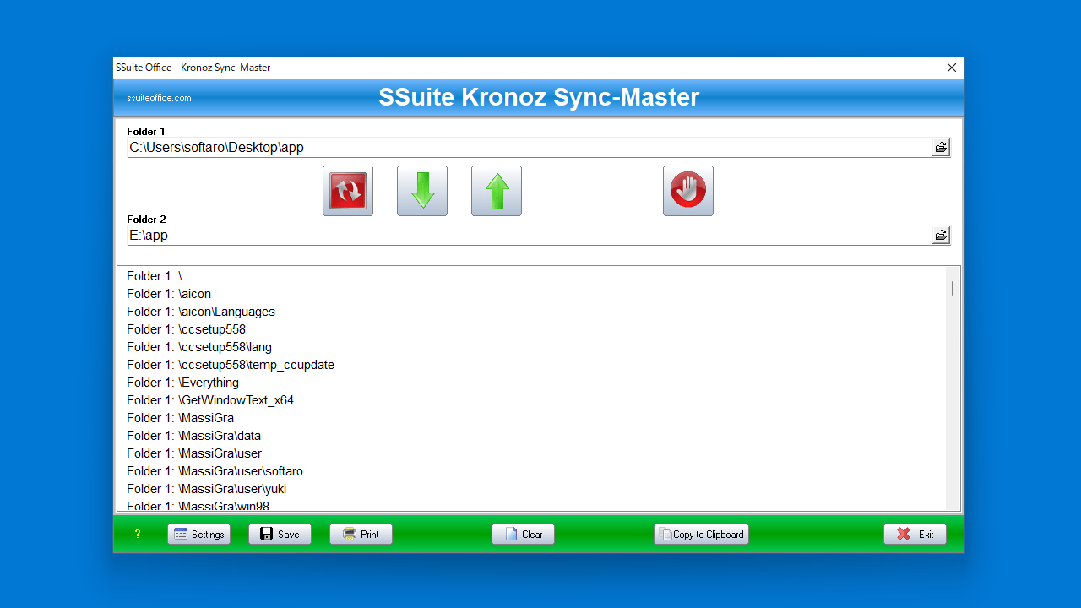
Task: Click the red two-way sync button
Action: point(348,191)
